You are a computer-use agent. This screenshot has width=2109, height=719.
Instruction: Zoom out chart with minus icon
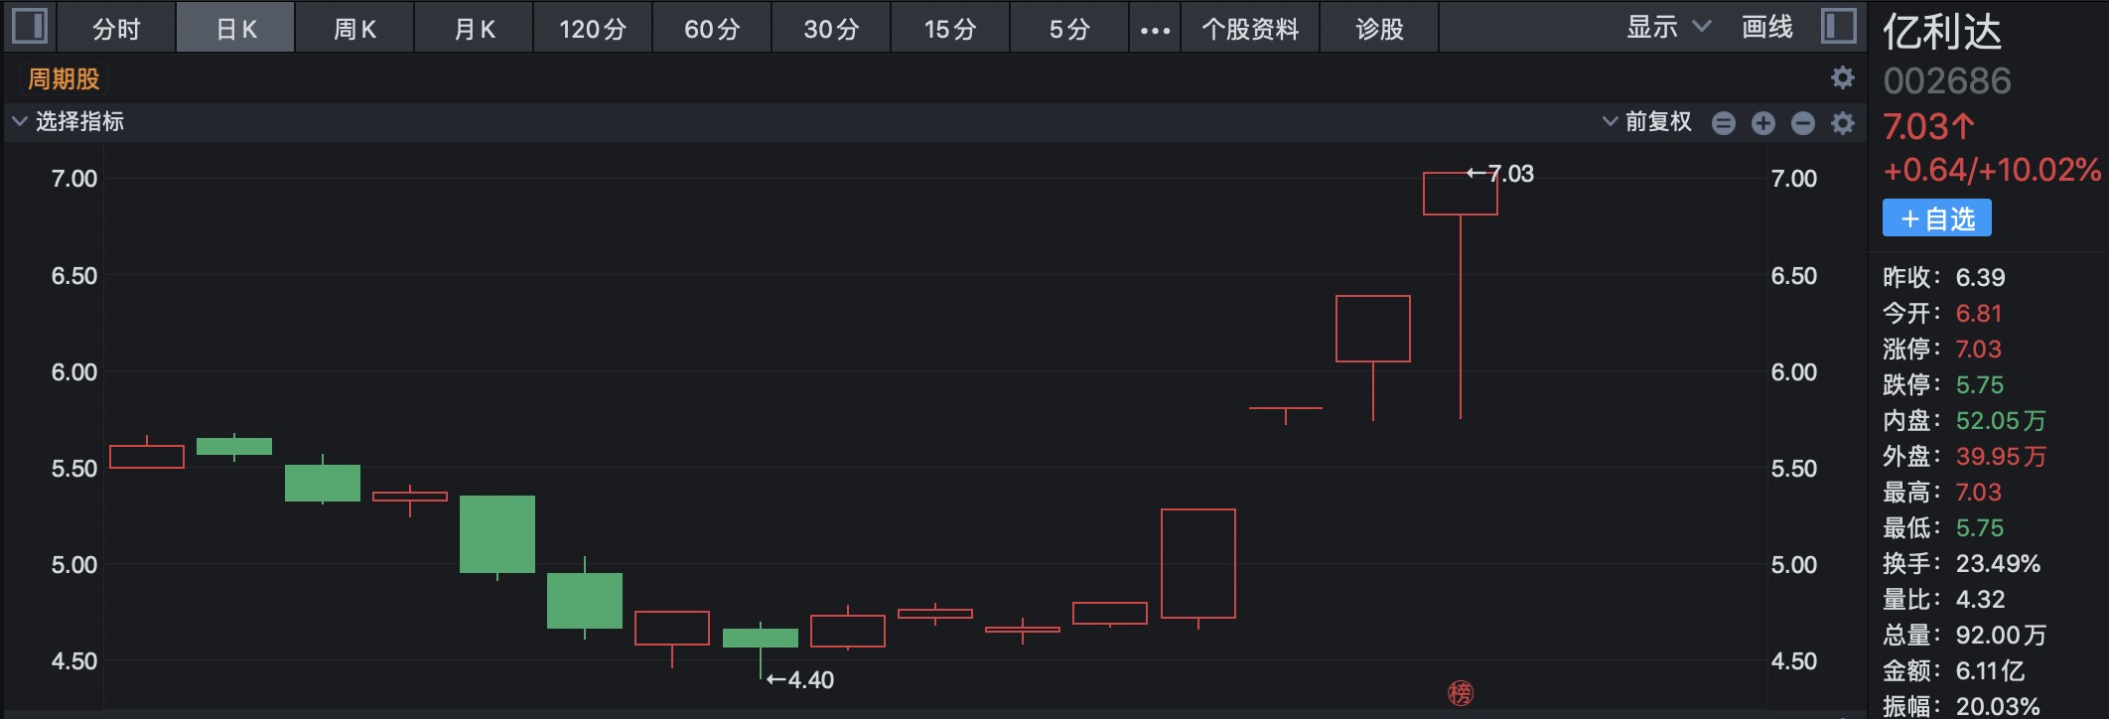click(1803, 123)
